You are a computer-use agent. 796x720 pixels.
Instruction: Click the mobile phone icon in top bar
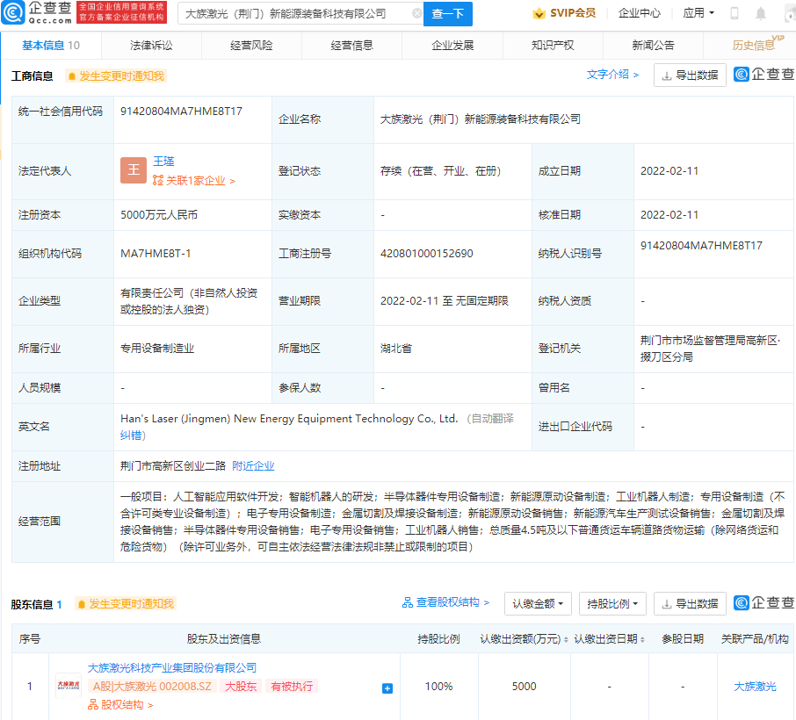click(x=733, y=12)
